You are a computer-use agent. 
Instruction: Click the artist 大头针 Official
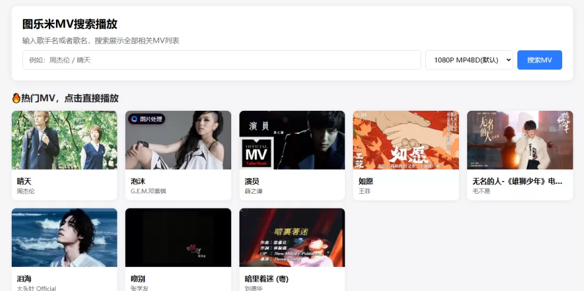coord(37,289)
